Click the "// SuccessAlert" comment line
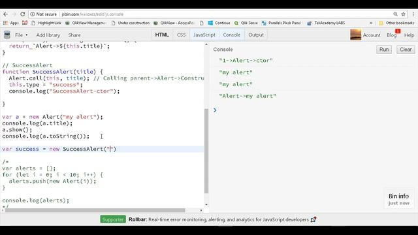The image size is (418, 235). coord(27,65)
